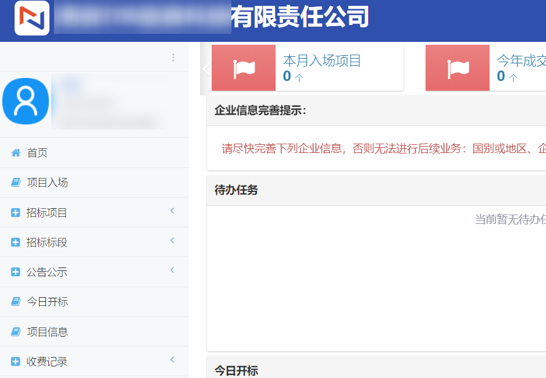This screenshot has width=546, height=378.
Task: Expand 公告公示 using its right chevron
Action: [x=172, y=270]
